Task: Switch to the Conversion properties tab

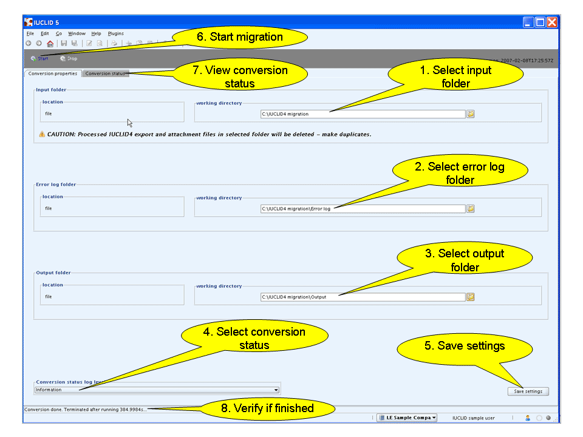Action: coord(53,73)
